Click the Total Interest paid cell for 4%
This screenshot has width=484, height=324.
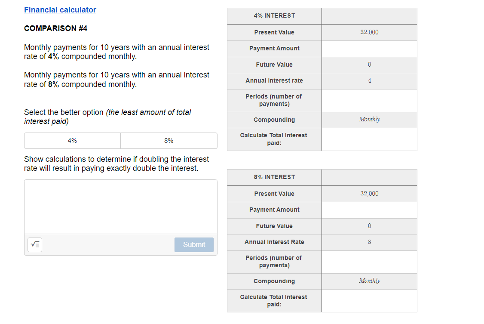[369, 139]
